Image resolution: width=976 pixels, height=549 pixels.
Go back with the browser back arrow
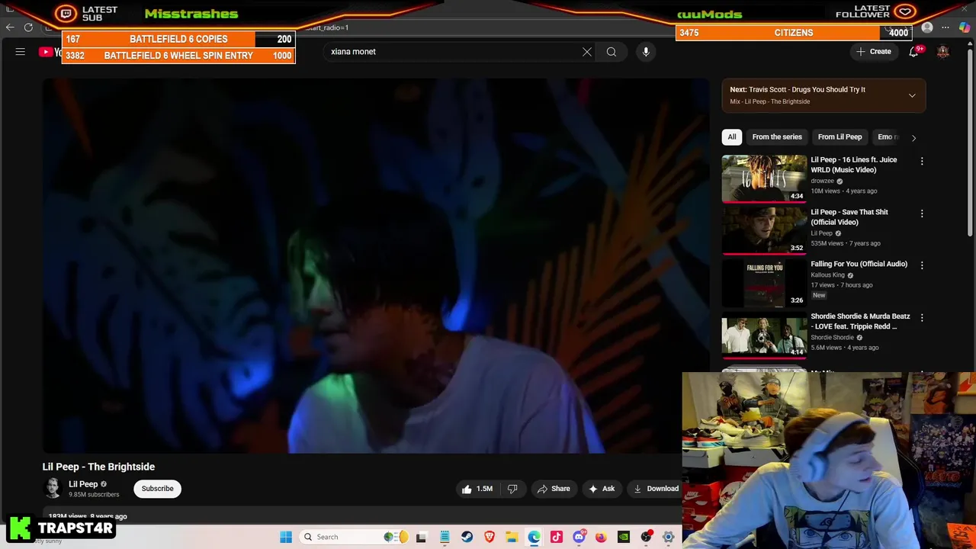[x=10, y=27]
